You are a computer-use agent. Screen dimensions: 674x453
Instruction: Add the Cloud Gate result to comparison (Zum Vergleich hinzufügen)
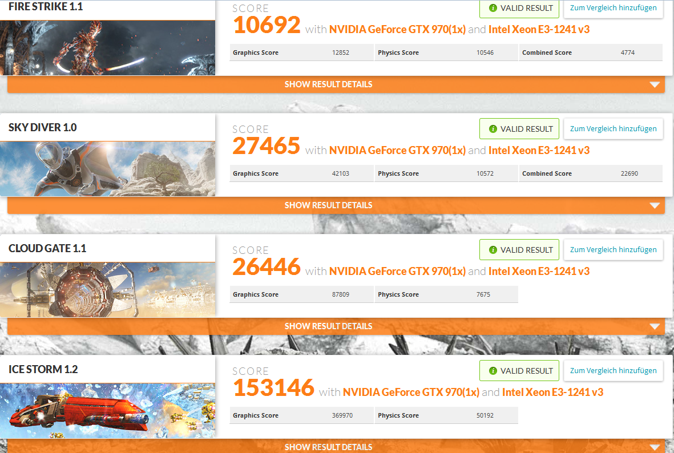tap(613, 249)
